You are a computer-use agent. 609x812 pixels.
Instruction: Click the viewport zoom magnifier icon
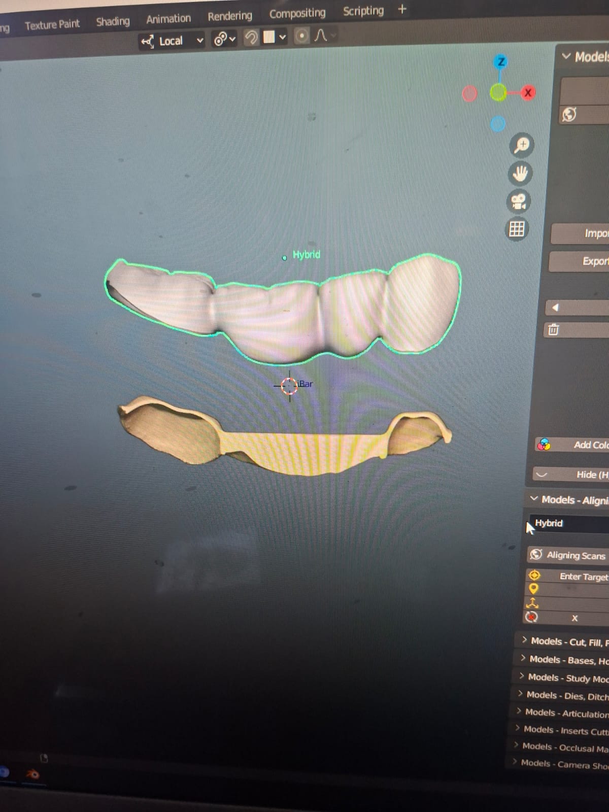click(521, 146)
